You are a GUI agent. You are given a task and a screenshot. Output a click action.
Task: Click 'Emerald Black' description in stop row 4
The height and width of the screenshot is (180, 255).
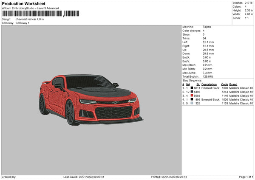point(210,100)
